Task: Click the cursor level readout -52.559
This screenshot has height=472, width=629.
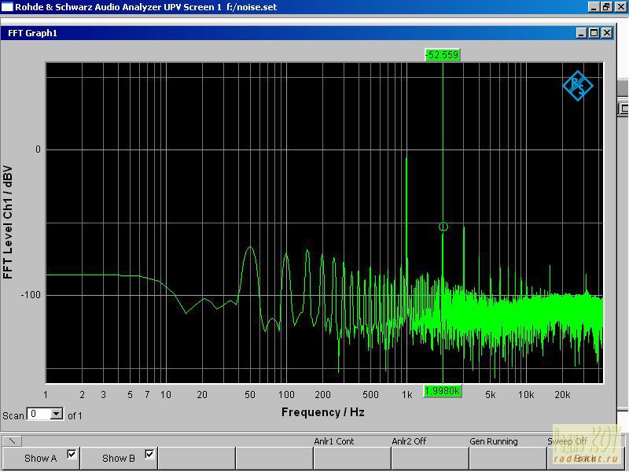Action: [443, 55]
